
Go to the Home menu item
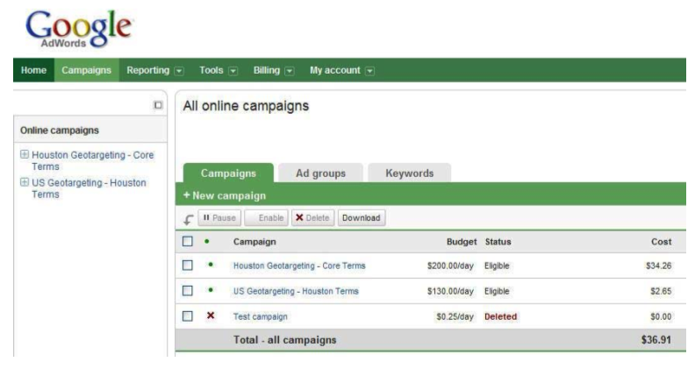click(x=33, y=70)
